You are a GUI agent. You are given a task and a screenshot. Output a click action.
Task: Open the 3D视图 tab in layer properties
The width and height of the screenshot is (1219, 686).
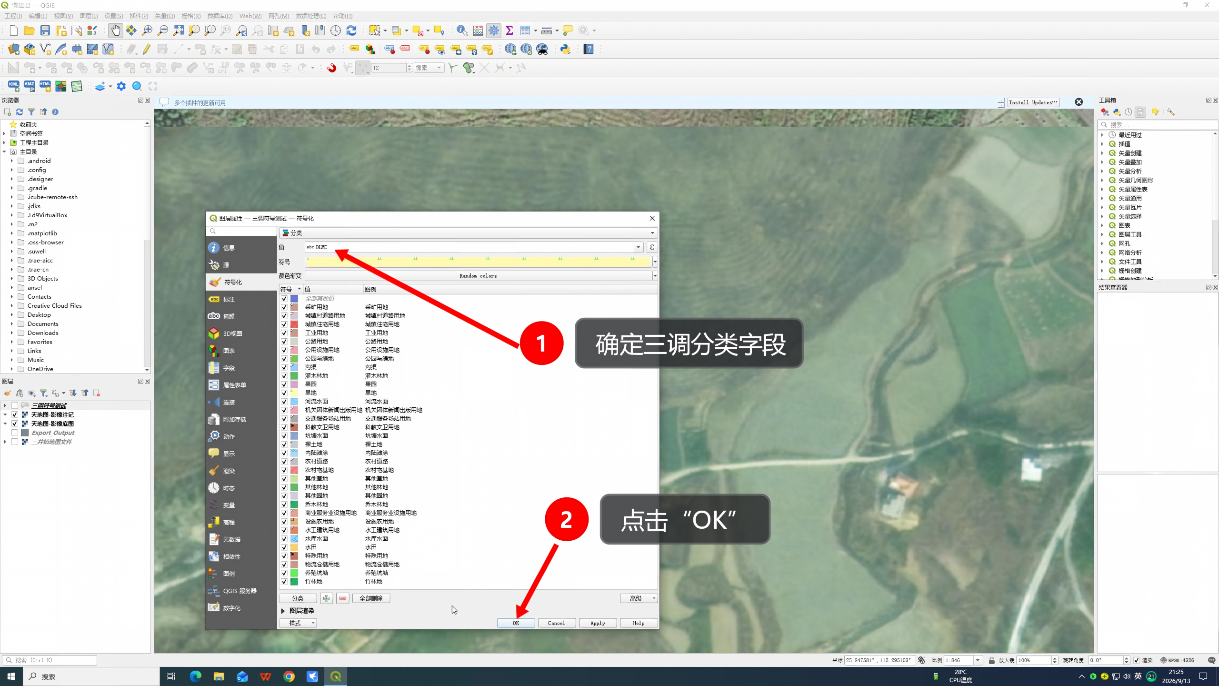(x=241, y=333)
